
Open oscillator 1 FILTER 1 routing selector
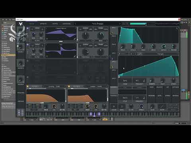37,41
